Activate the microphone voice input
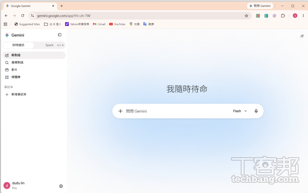This screenshot has width=308, height=193. [x=256, y=111]
